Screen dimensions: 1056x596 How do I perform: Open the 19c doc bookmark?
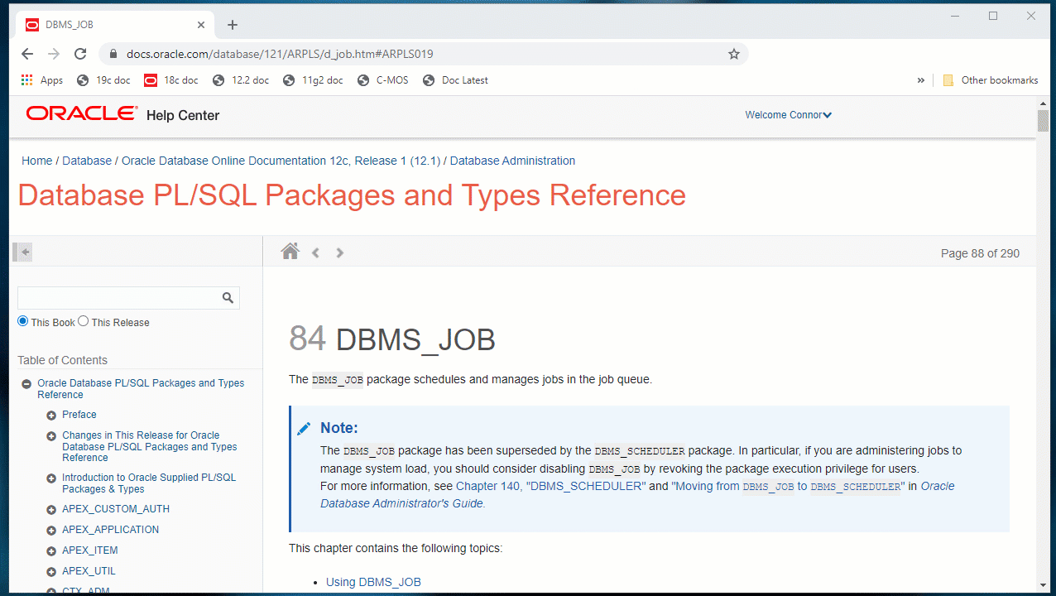click(x=103, y=80)
